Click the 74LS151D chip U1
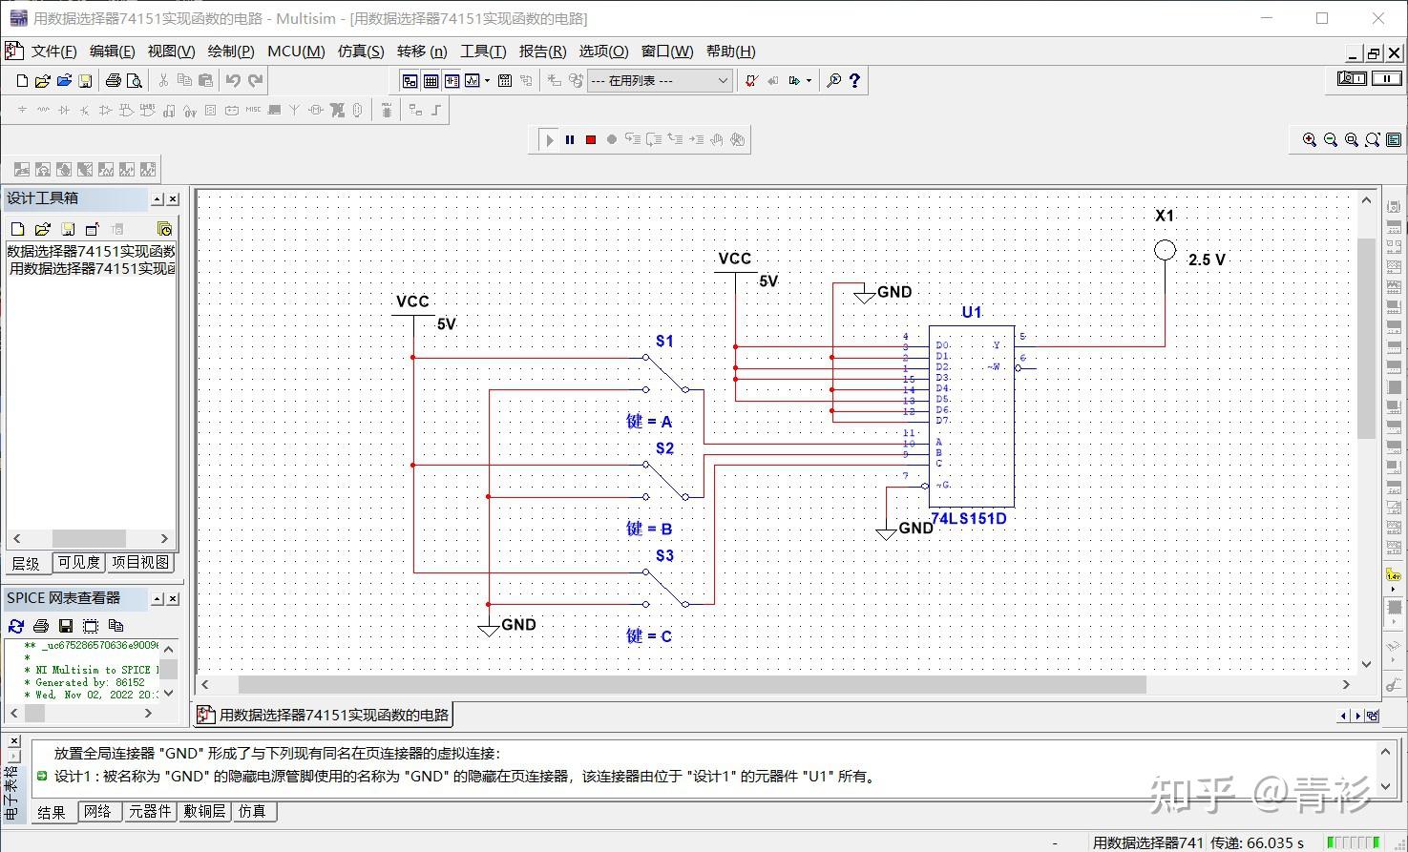1408x852 pixels. 972,416
